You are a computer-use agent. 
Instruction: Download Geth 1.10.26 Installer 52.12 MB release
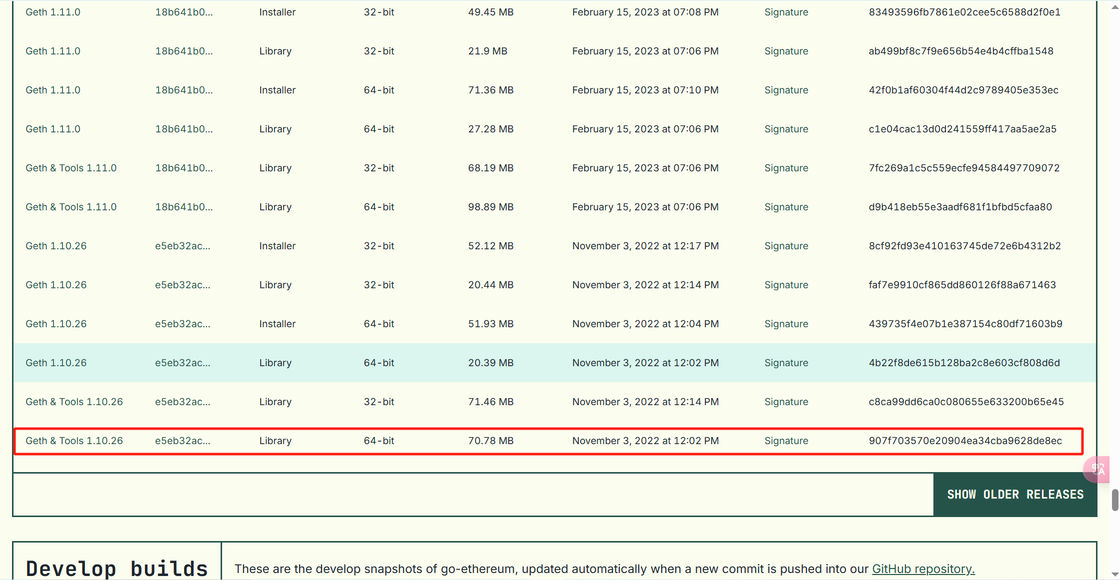(56, 246)
